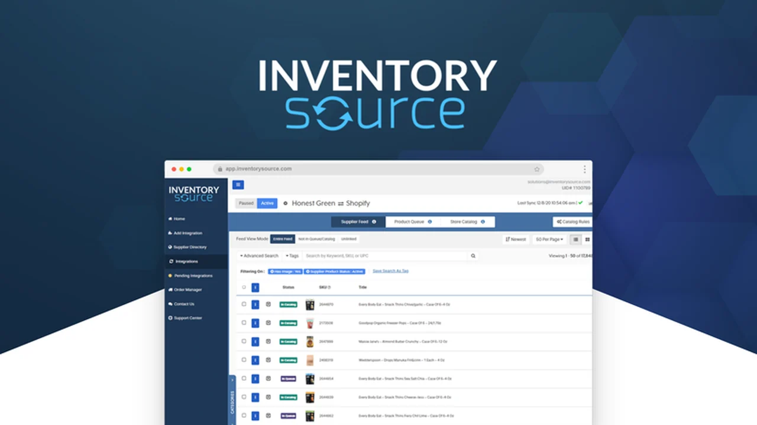Click detail icon for Almond Butter Crunchy row
757x425 pixels.
[x=268, y=341]
